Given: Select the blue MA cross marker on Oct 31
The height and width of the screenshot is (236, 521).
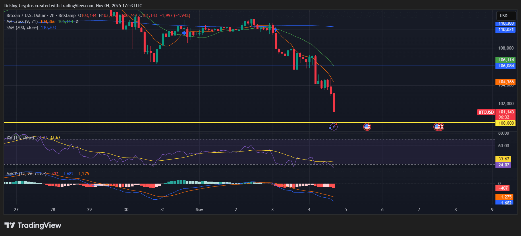Looking at the screenshot, I should [x=184, y=33].
